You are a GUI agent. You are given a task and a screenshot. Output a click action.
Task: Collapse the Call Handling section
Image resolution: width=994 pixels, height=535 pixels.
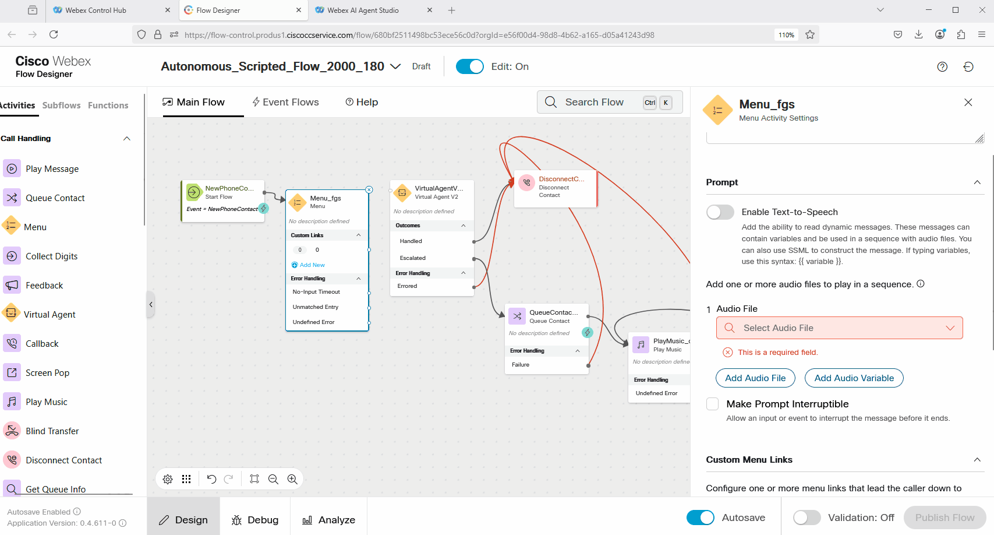(127, 139)
